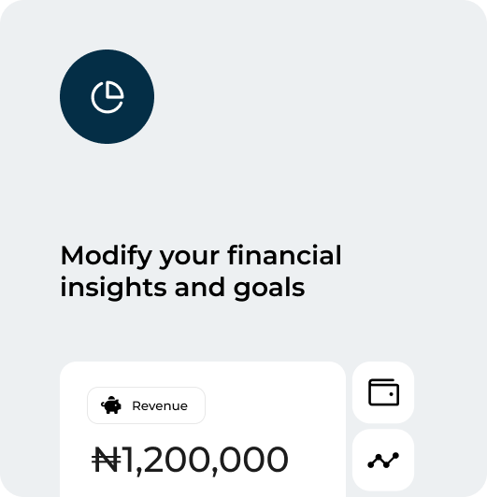The image size is (487, 497).
Task: Switch to the analytics trend tile
Action: [383, 461]
